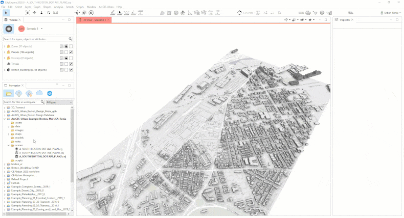This screenshot has width=404, height=218.
Task: Click the red Scenario 3 badge
Action: point(21,29)
